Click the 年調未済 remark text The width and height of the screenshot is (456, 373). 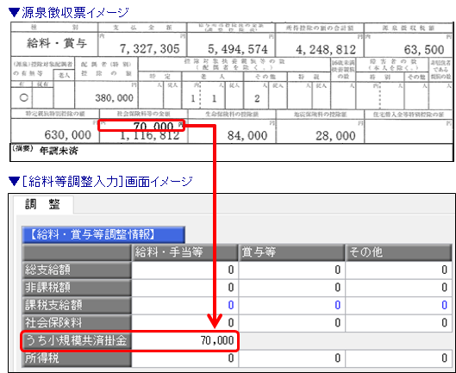[x=59, y=151]
